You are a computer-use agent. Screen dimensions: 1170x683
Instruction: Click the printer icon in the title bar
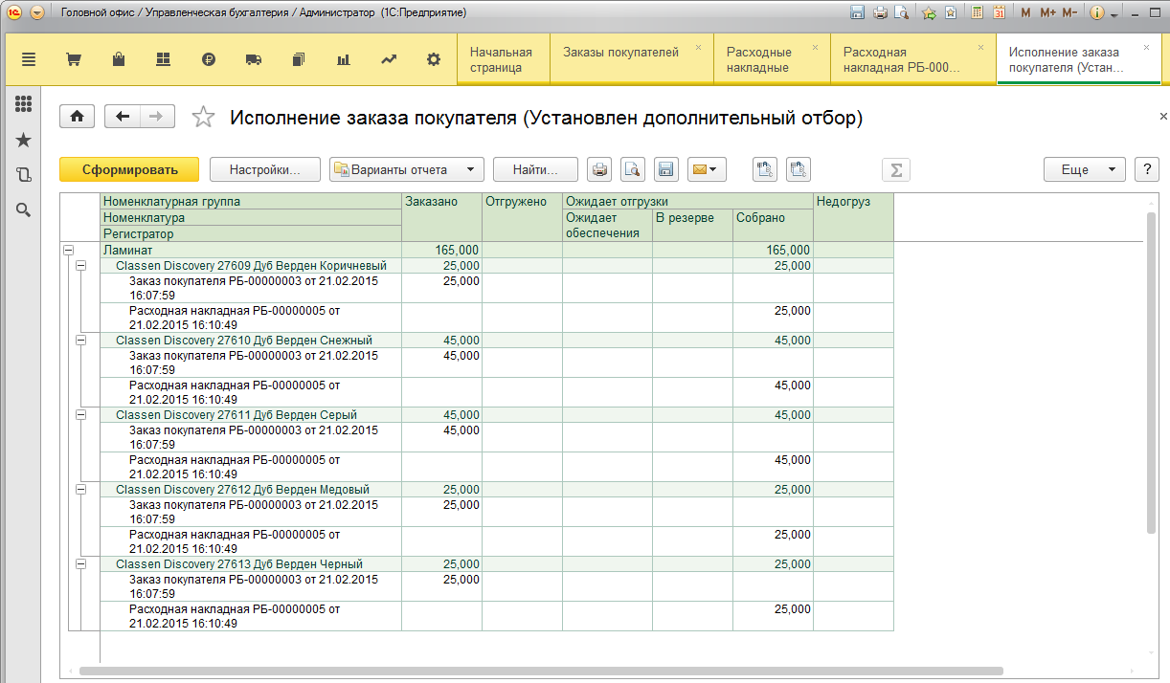pyautogui.click(x=880, y=12)
